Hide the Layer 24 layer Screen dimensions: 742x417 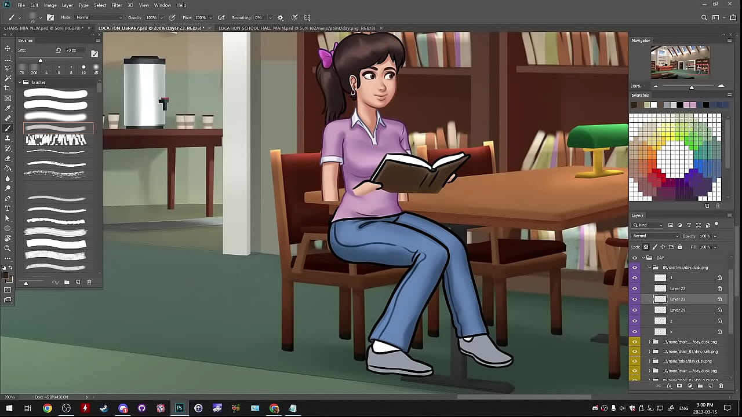pos(634,310)
